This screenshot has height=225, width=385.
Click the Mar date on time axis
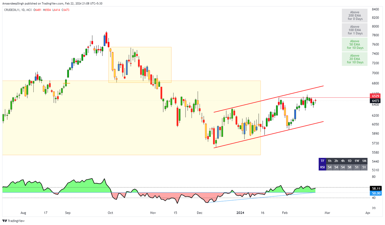[327, 213]
